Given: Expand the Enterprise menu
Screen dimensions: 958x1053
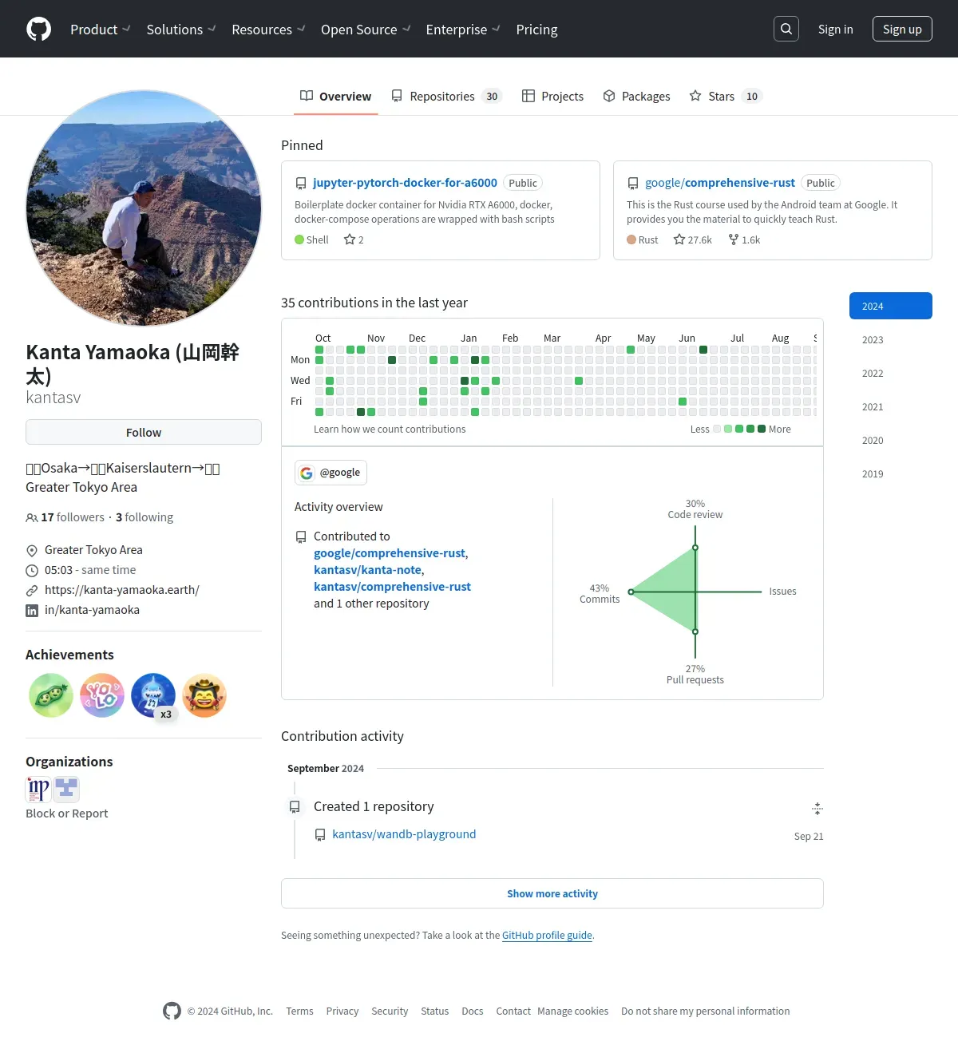Looking at the screenshot, I should [463, 29].
